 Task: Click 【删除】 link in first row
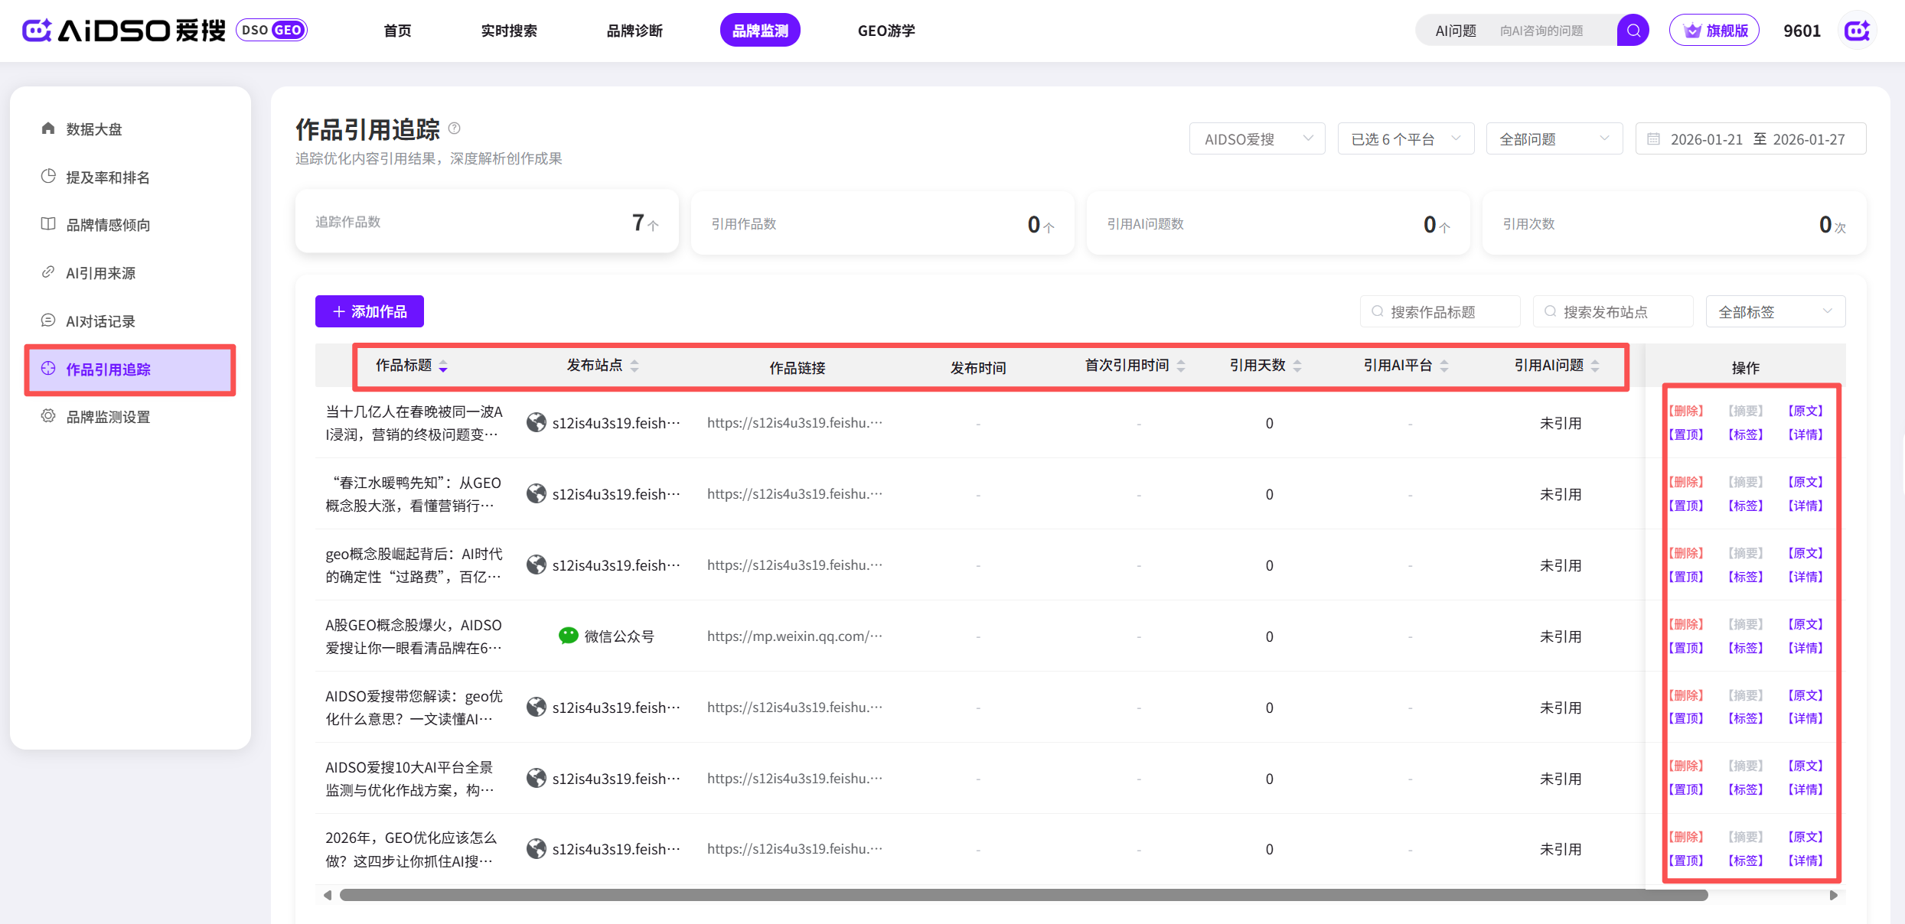1686,411
